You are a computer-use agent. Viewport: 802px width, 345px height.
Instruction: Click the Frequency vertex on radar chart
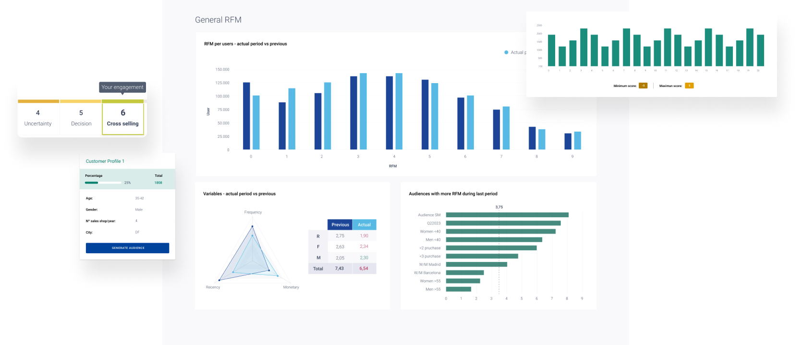[x=253, y=227]
